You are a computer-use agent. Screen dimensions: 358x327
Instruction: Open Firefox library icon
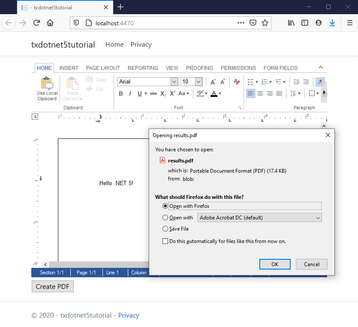(x=291, y=23)
